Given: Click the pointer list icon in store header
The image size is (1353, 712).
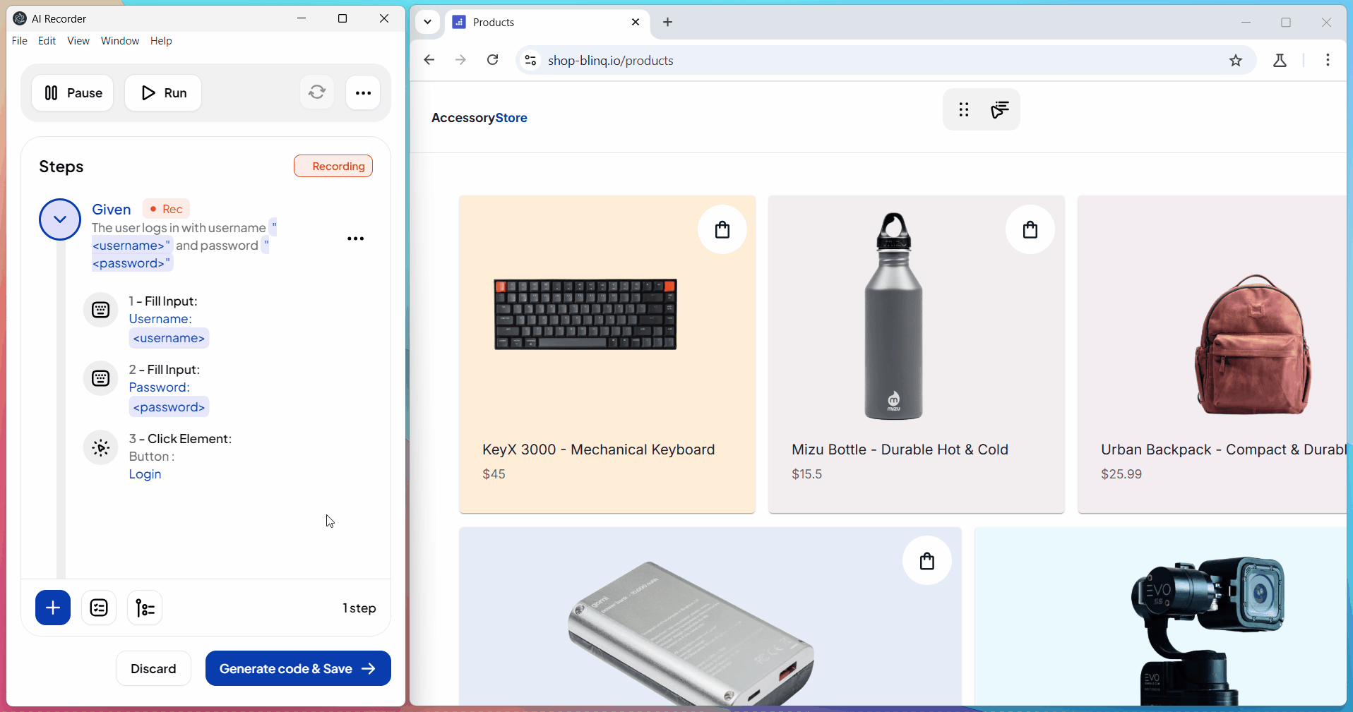Looking at the screenshot, I should tap(999, 109).
